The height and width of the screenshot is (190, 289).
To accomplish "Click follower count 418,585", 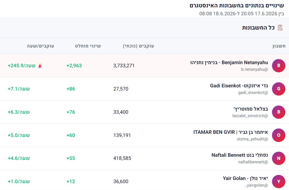I will [122, 158].
